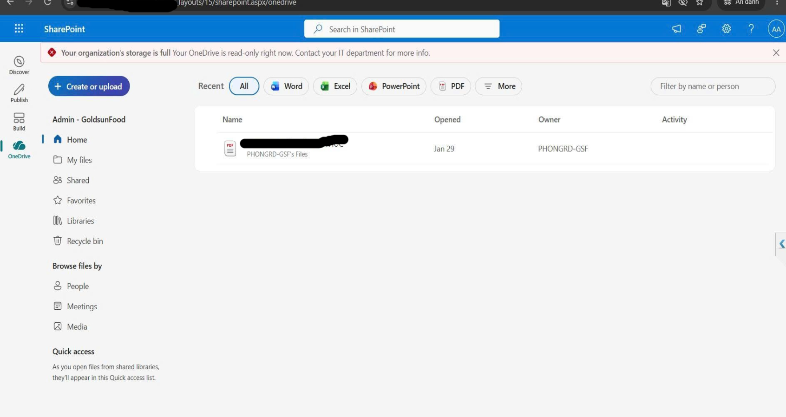Browse files by Meetings

pyautogui.click(x=82, y=306)
